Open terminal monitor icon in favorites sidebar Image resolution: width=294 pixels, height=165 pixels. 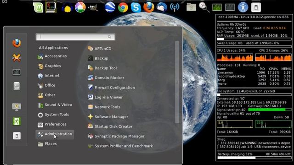click(17, 72)
